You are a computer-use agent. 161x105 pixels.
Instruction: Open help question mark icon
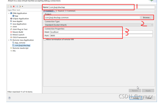(9, 98)
